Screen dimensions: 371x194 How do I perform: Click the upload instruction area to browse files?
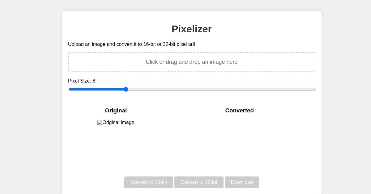click(192, 62)
